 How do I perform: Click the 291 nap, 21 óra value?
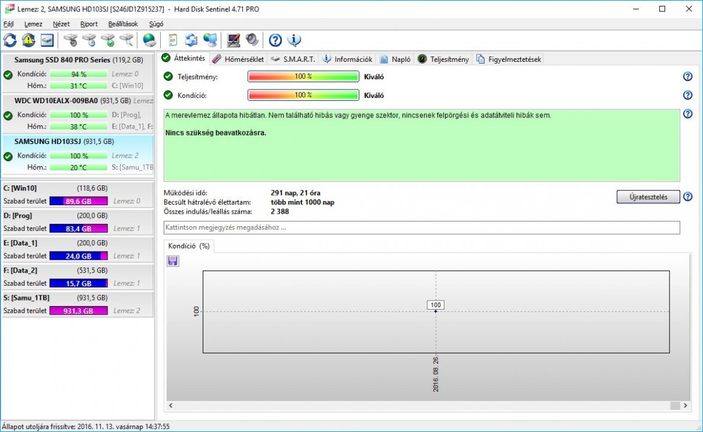296,193
